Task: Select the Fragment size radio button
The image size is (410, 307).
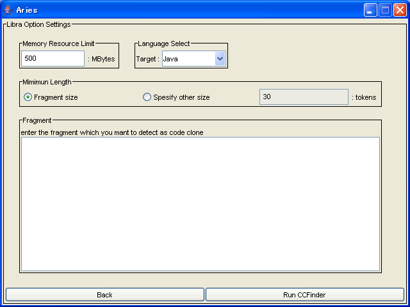Action: [28, 97]
